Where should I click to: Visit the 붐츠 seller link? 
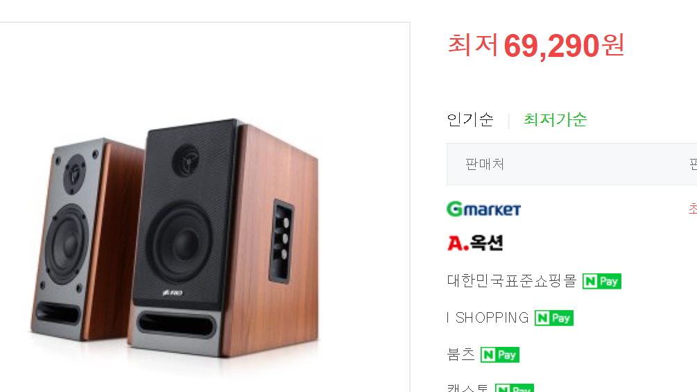point(461,355)
